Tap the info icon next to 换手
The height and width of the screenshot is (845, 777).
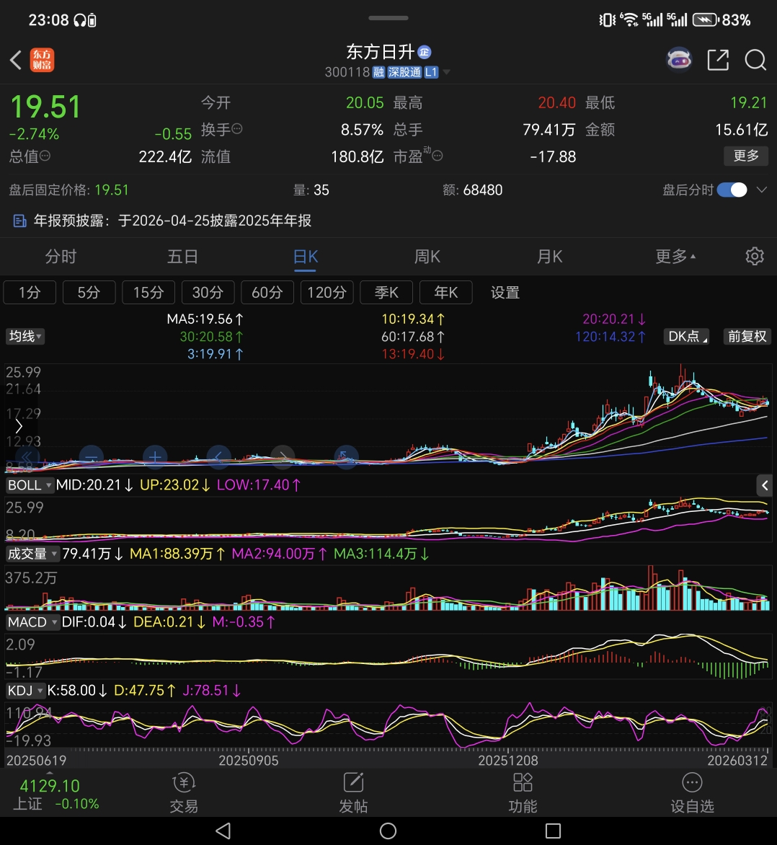point(237,129)
